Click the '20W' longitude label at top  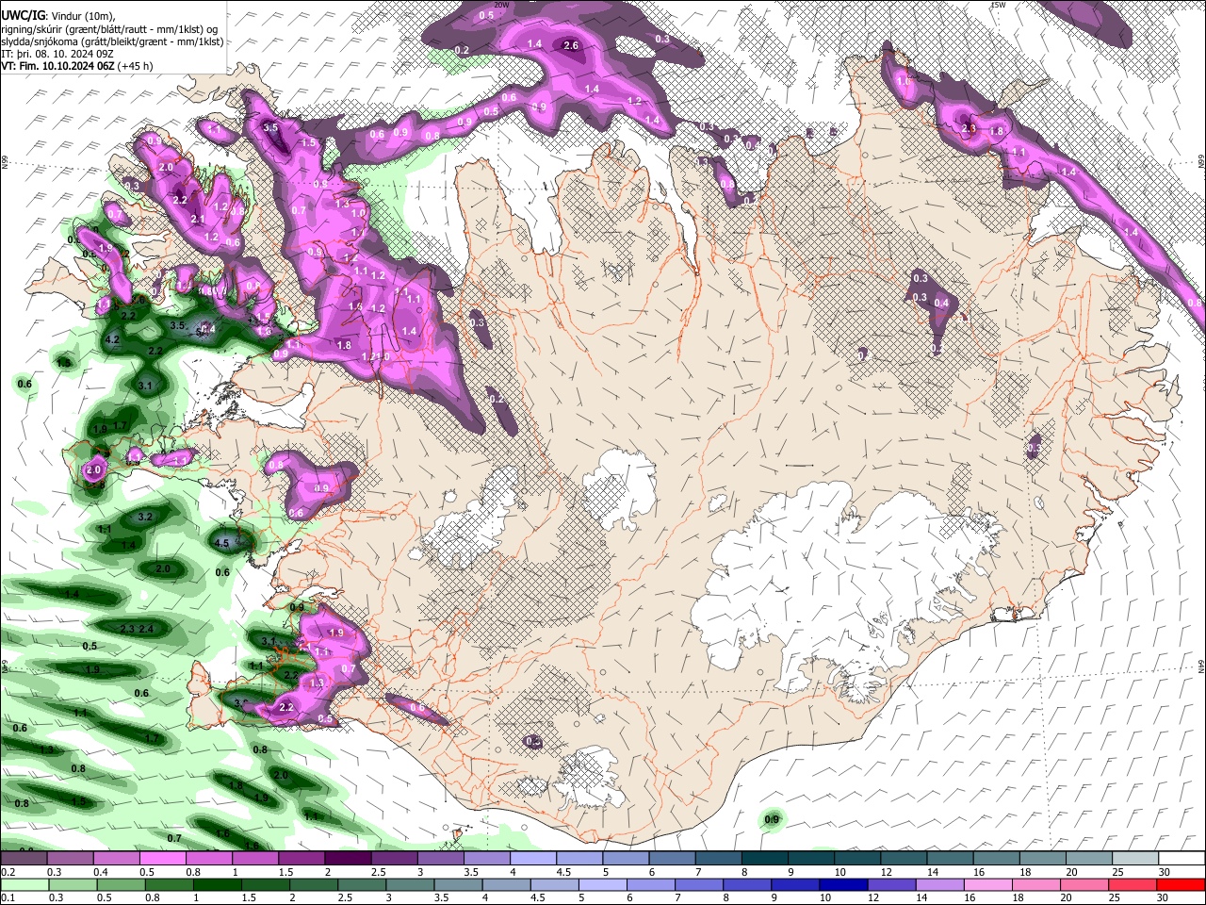(x=501, y=5)
